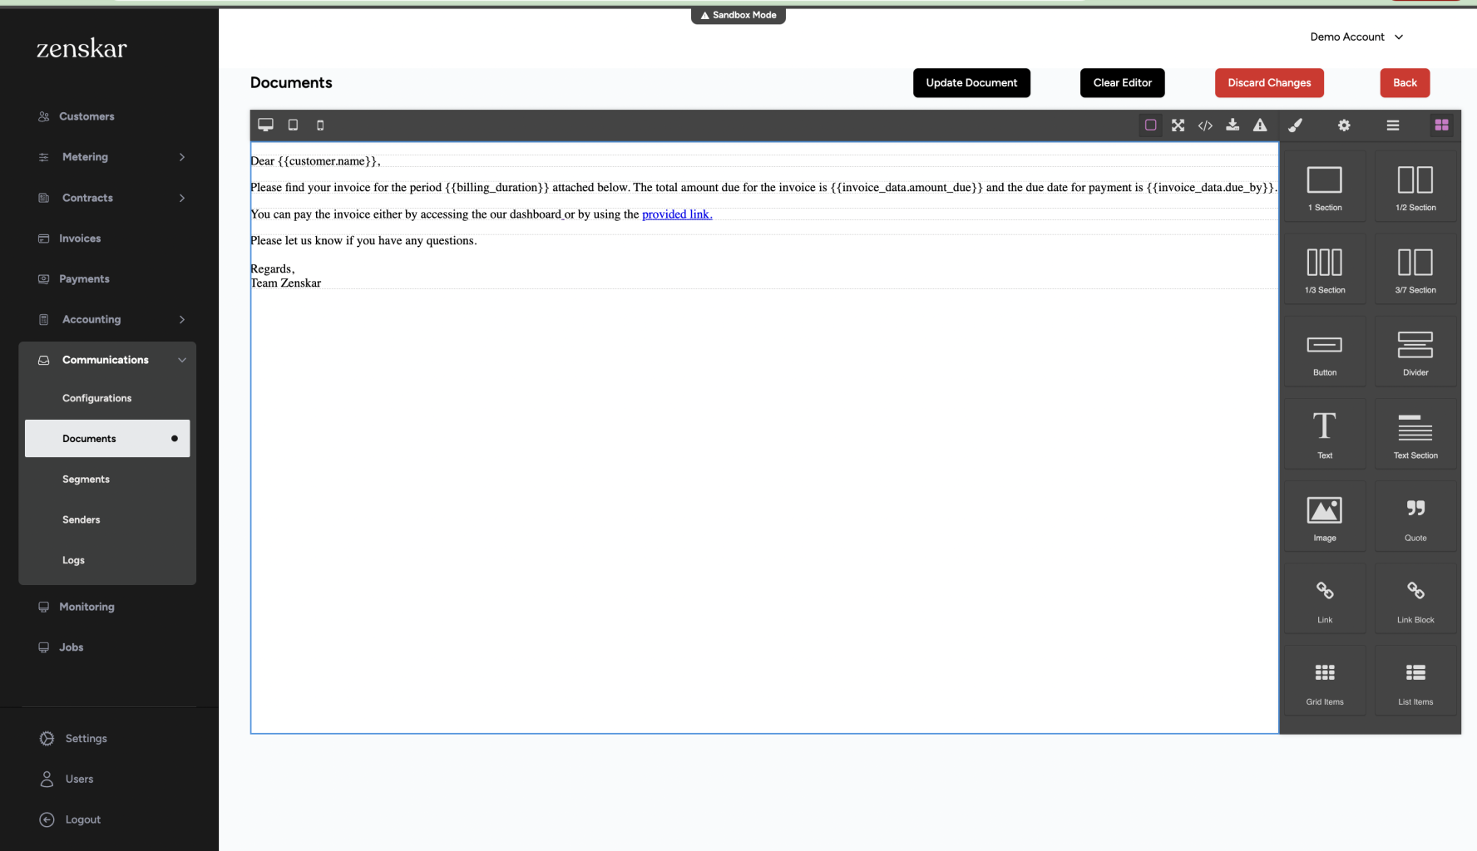
Task: Select the 1/3 Section block
Action: 1325,268
